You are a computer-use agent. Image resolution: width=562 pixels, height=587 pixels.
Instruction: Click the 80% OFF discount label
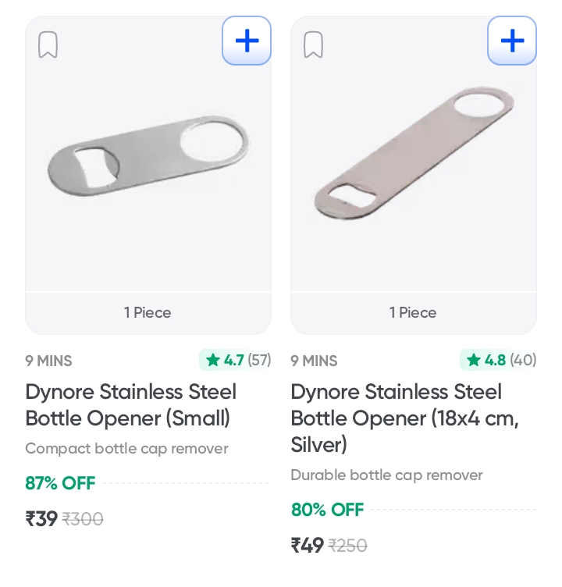point(327,510)
